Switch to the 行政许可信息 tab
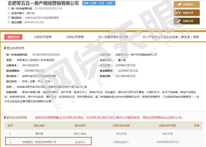Screen dimensions: 206x147 click(x=43, y=37)
